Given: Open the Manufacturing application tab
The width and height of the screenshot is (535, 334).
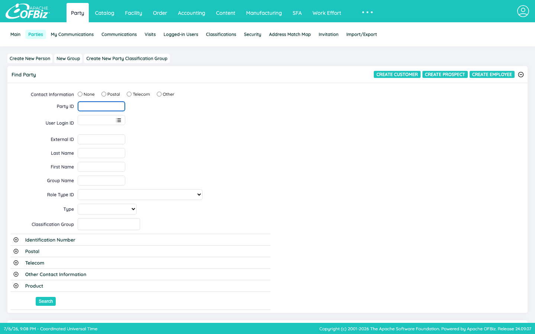Looking at the screenshot, I should (x=264, y=13).
